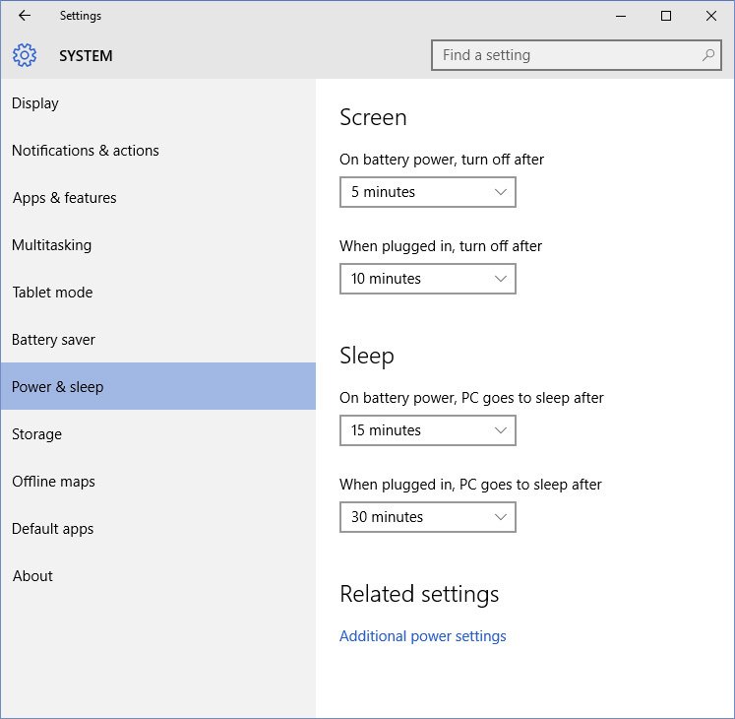The height and width of the screenshot is (719, 735).
Task: Open battery sleep dropdown showing 15 minutes
Action: pos(427,430)
